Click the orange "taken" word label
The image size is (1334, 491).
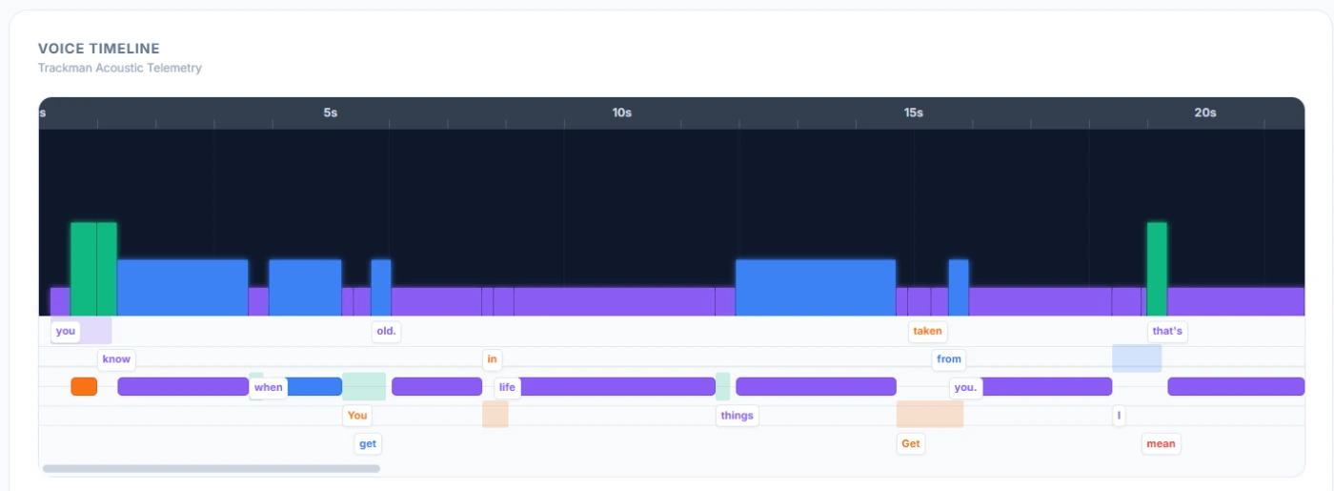(x=927, y=332)
